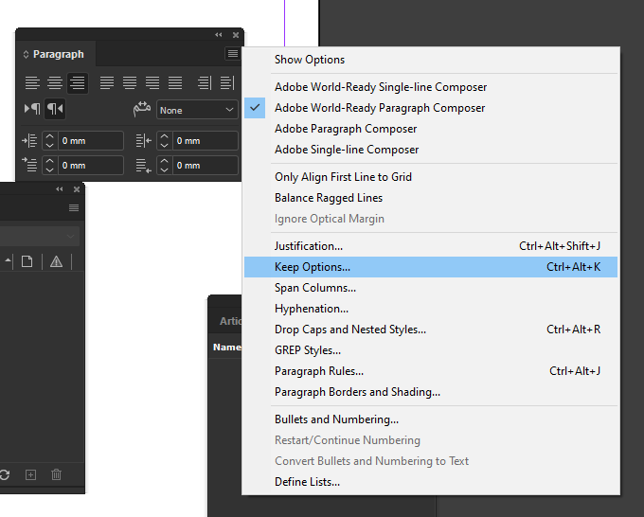Align text towards spine
The width and height of the screenshot is (644, 517).
tap(205, 83)
